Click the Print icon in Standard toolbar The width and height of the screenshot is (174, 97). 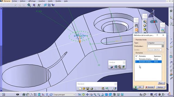click(92, 89)
